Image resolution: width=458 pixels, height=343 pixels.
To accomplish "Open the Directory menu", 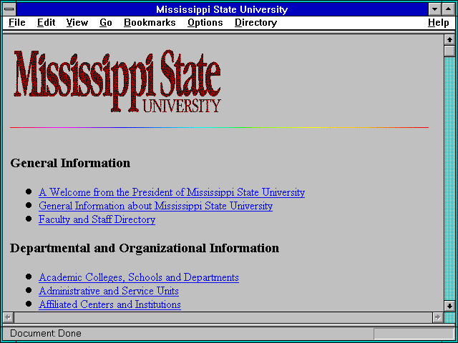I will pyautogui.click(x=255, y=23).
